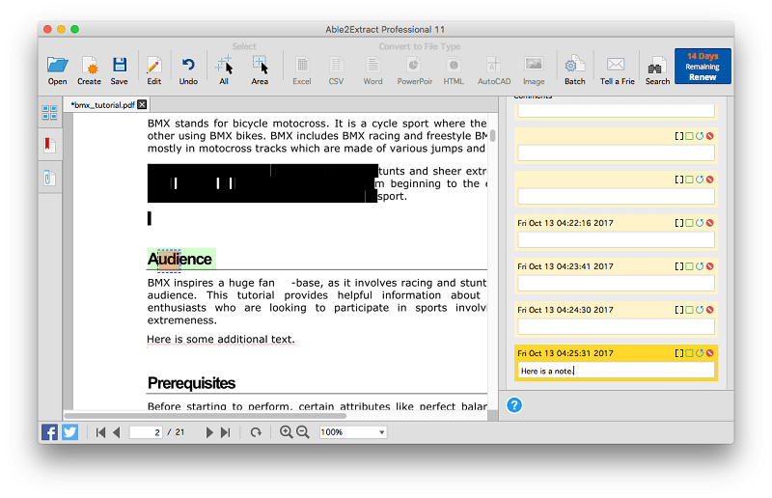
Task: Choose the Select Area tool
Action: (260, 70)
